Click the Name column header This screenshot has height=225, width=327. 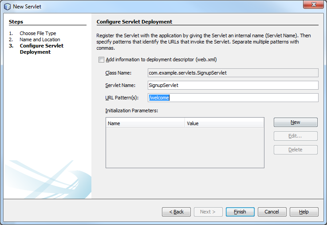pos(145,123)
